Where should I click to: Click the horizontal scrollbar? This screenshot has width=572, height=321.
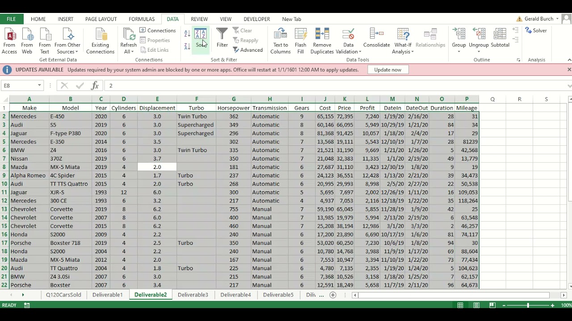(x=455, y=295)
